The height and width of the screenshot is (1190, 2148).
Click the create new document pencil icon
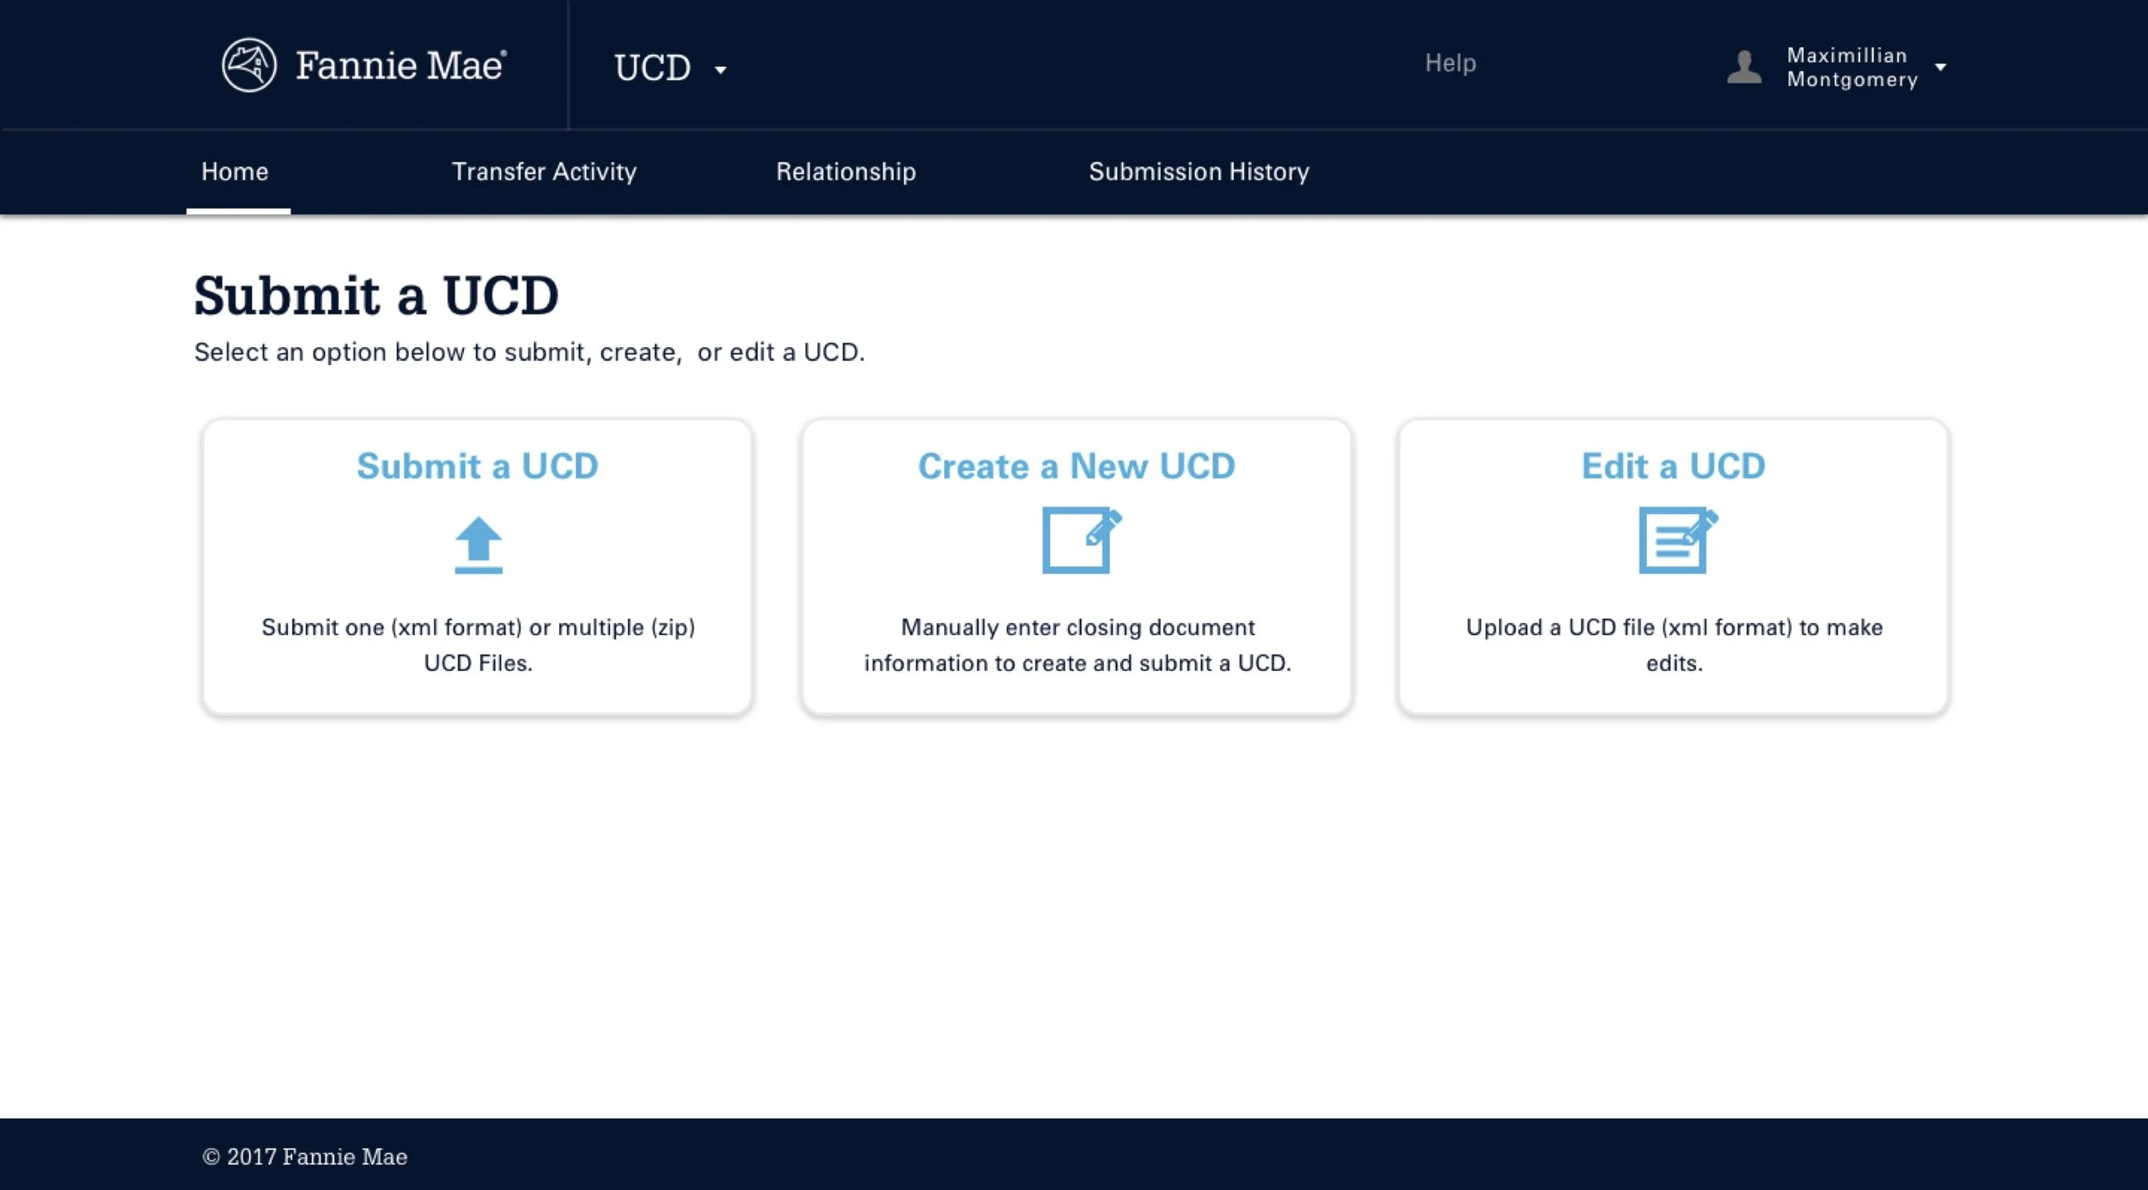point(1080,540)
